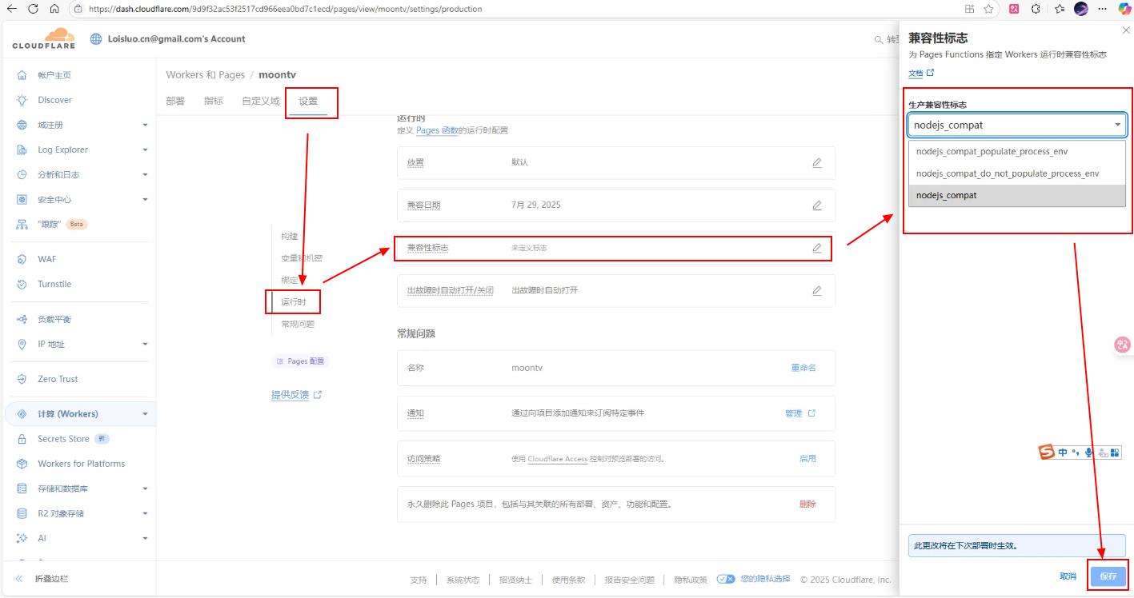The width and height of the screenshot is (1134, 598).
Task: Click 管理 notifications link
Action: [800, 413]
